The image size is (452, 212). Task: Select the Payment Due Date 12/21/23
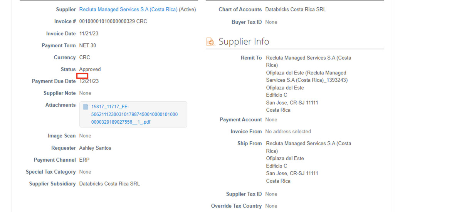89,81
